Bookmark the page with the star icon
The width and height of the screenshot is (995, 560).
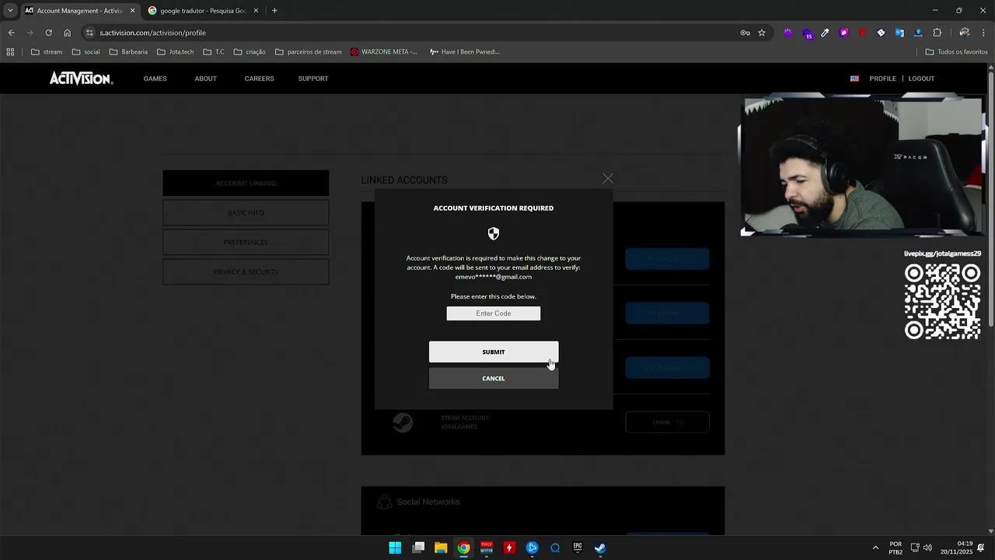tap(762, 33)
